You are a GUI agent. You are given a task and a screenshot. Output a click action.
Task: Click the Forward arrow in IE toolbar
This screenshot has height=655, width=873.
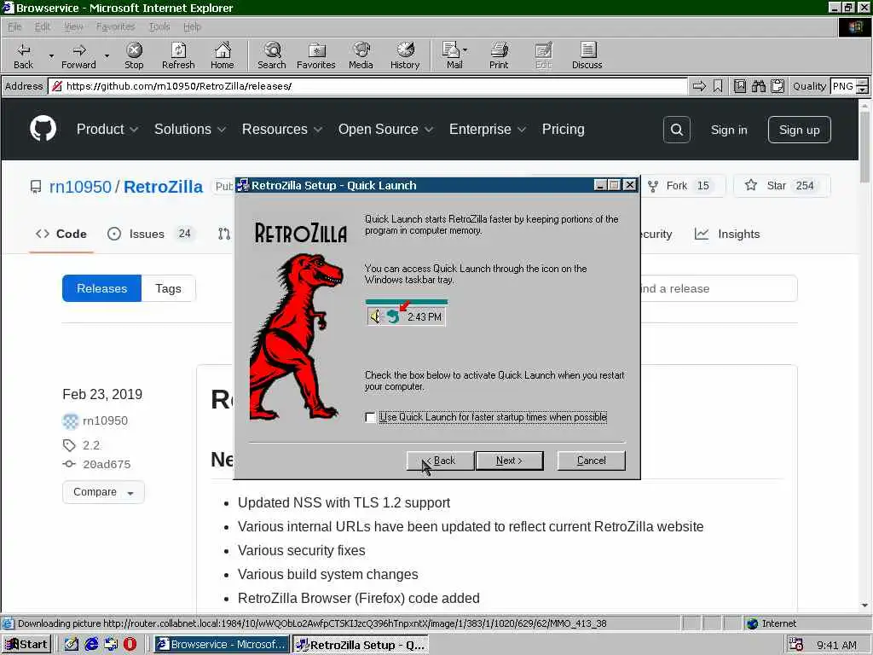(78, 55)
